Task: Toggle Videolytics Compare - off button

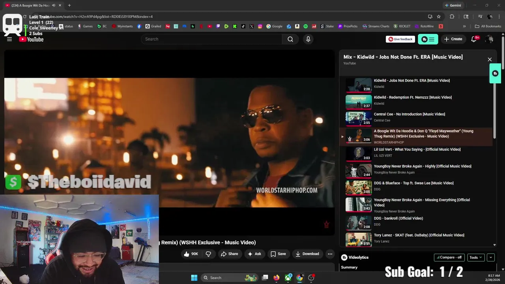Action: [x=449, y=257]
